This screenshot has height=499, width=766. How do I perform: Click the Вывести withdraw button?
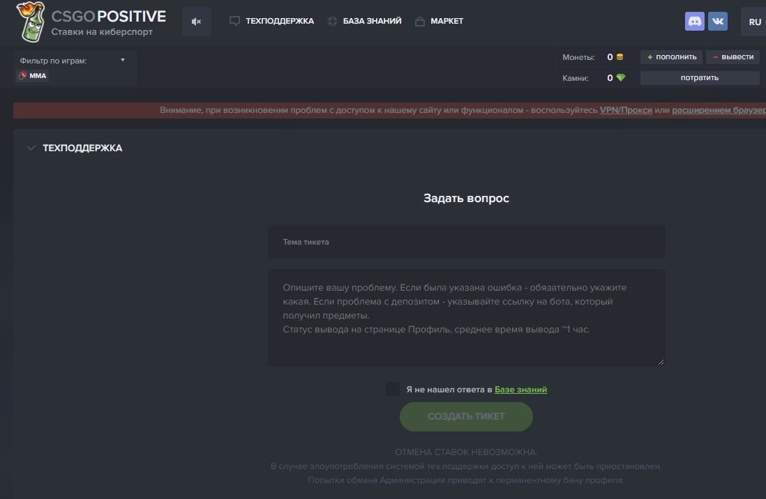pos(733,57)
